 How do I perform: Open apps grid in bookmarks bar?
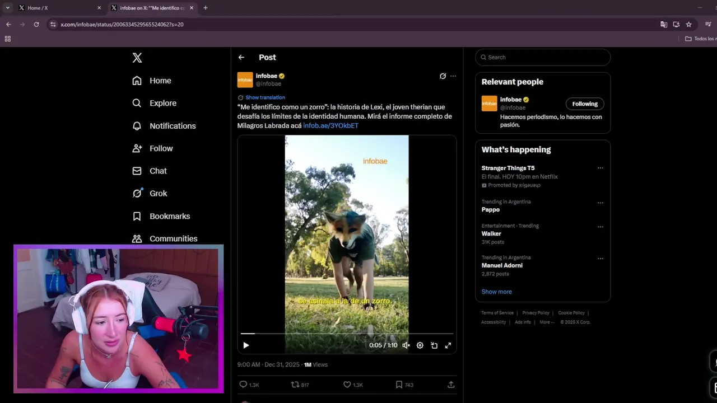pos(7,39)
